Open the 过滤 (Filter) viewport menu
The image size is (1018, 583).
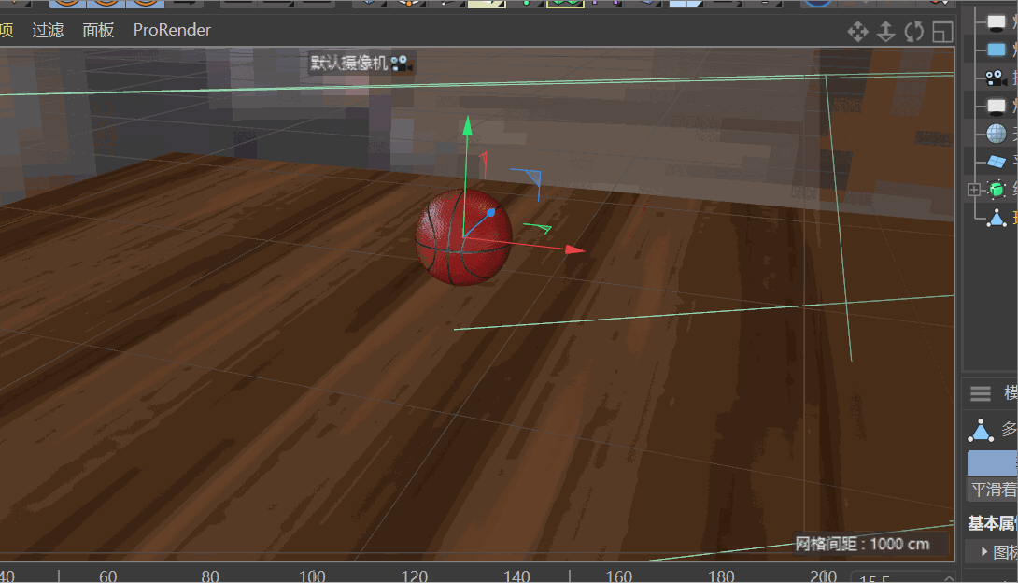[48, 30]
